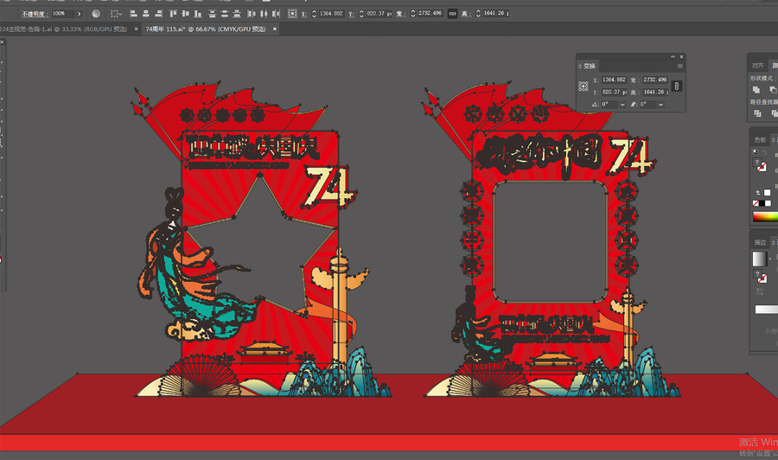Click the rotate angle field
The height and width of the screenshot is (460, 778).
[x=609, y=105]
